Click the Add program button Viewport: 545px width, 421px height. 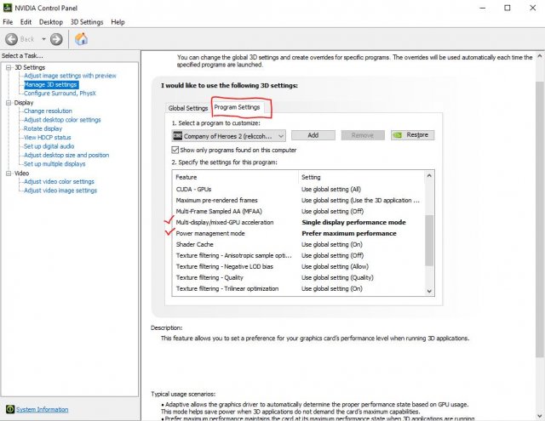[313, 135]
